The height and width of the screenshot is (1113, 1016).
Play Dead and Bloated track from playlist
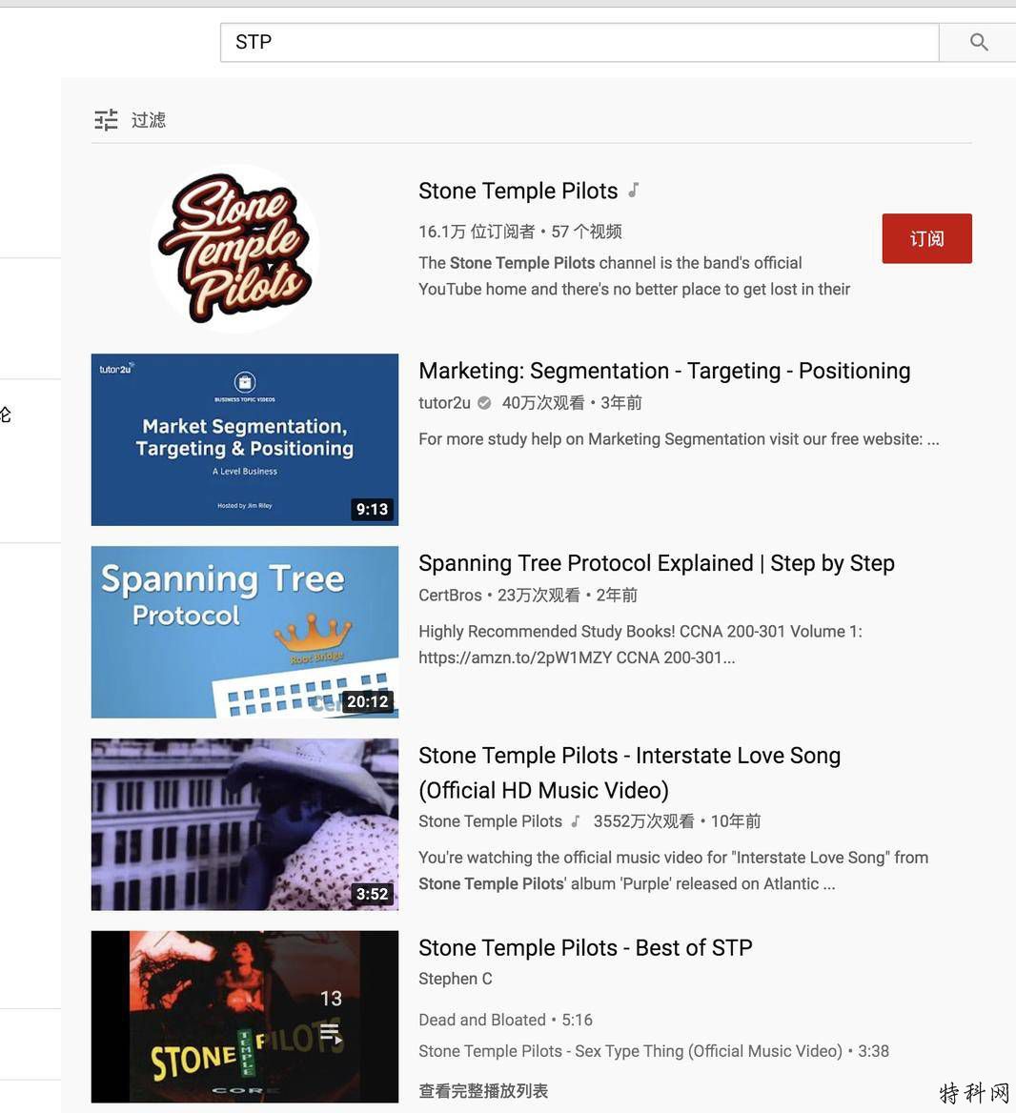505,1020
